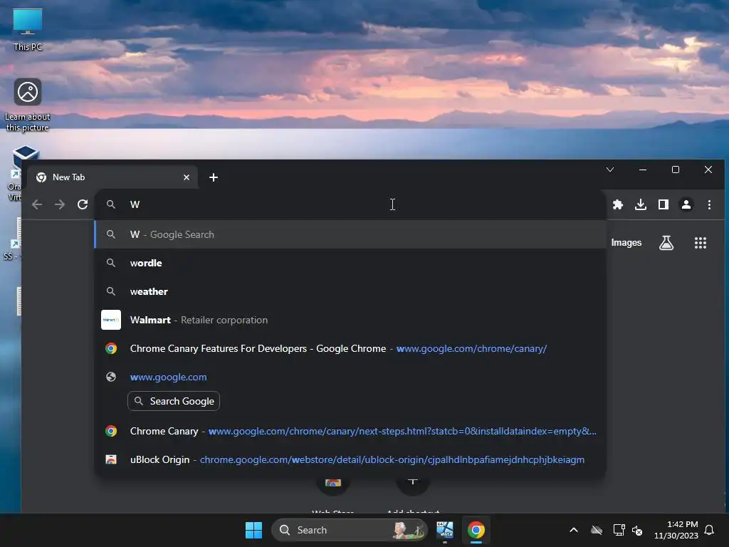Select the 'W - Google Search' suggestion
The image size is (729, 547).
350,234
